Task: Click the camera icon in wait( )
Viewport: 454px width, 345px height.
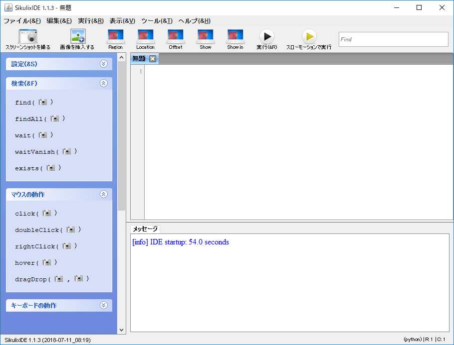Action: point(43,135)
